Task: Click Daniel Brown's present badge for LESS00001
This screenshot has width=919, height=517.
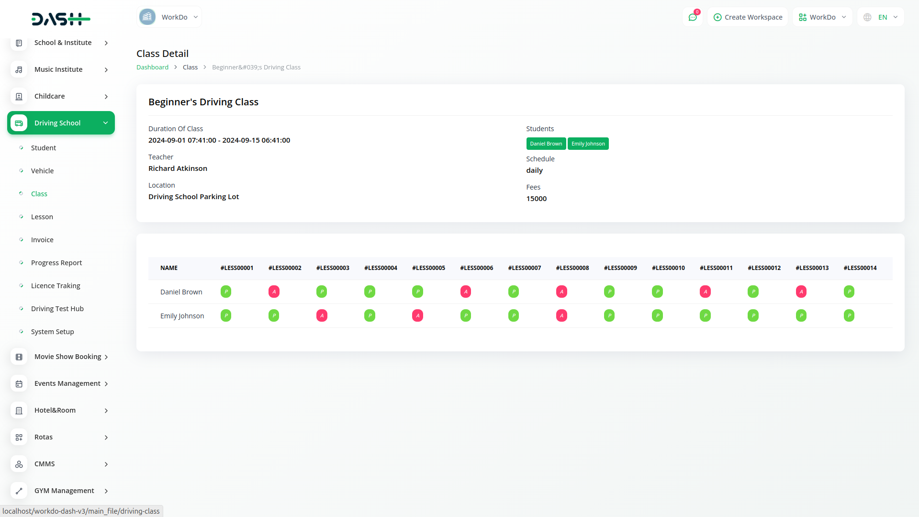Action: [x=226, y=292]
